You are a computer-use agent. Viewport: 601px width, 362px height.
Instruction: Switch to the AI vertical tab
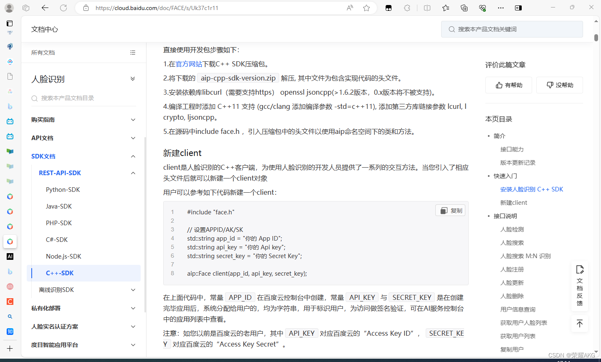click(x=10, y=256)
